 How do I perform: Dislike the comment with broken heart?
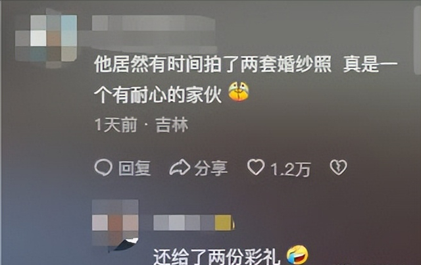click(x=338, y=167)
